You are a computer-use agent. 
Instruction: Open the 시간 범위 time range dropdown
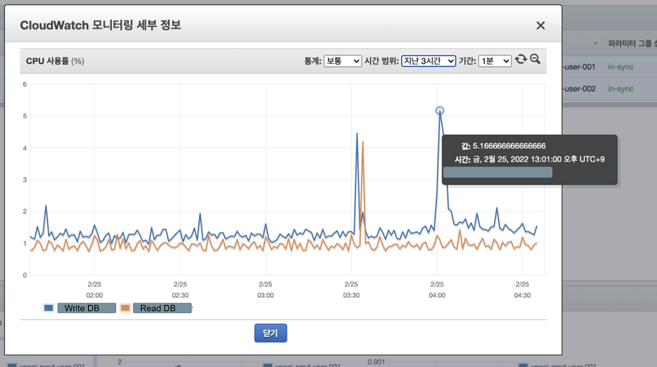(428, 61)
